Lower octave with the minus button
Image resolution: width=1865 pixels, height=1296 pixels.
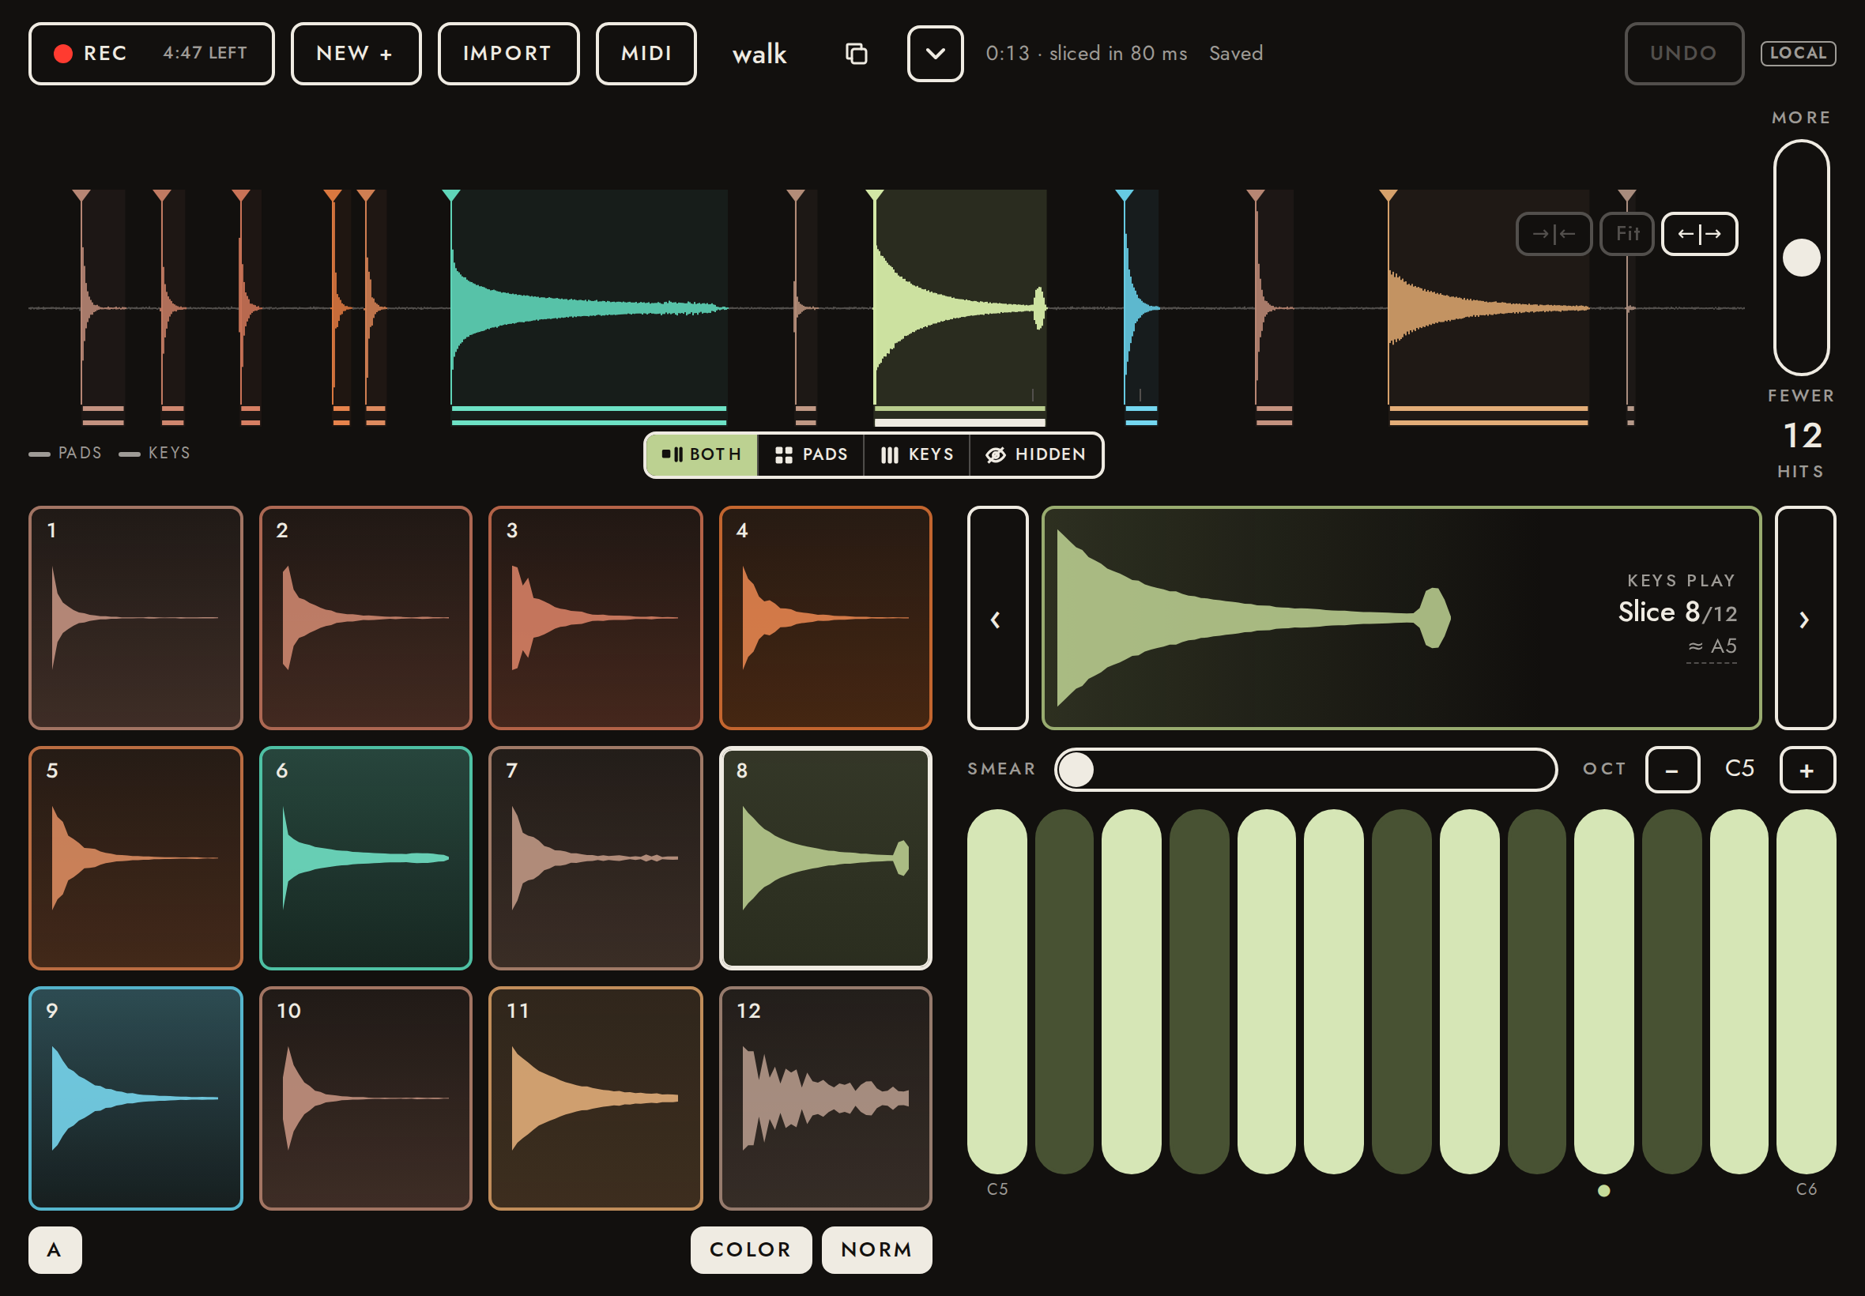point(1672,770)
